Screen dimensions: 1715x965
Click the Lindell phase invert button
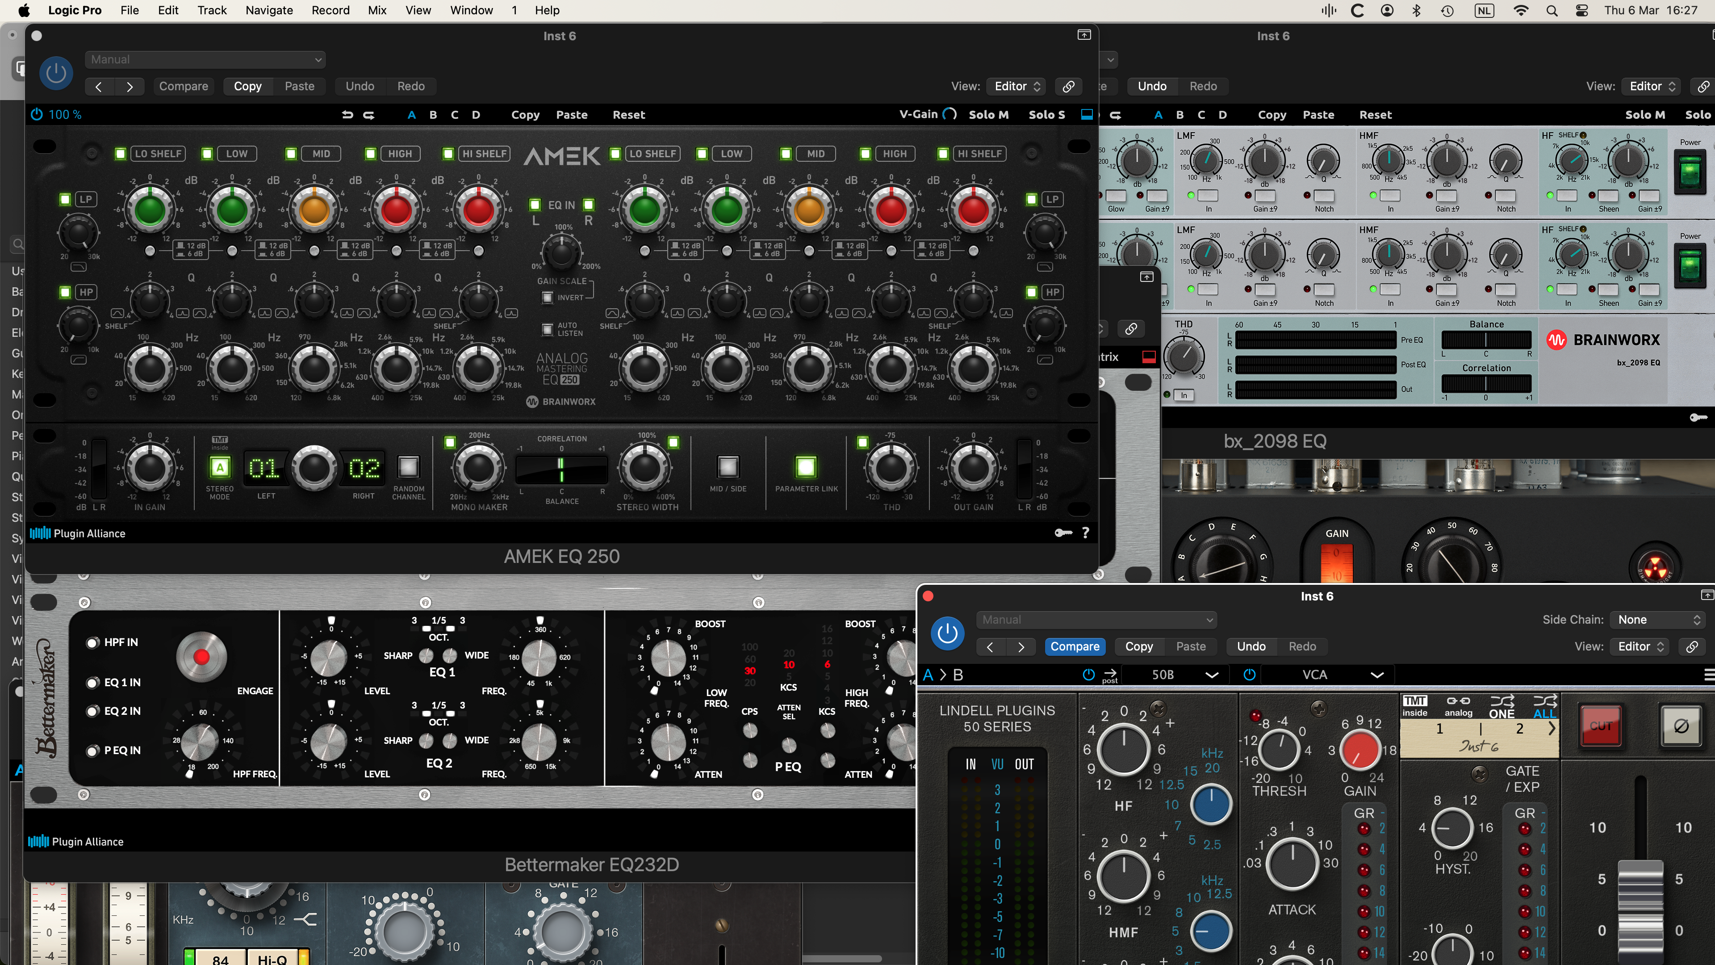pos(1680,726)
